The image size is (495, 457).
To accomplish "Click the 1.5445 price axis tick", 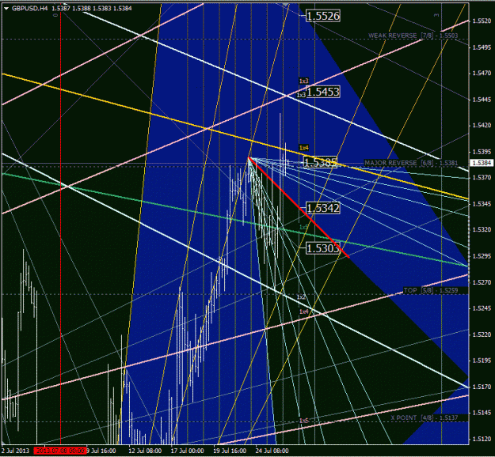I will (482, 100).
